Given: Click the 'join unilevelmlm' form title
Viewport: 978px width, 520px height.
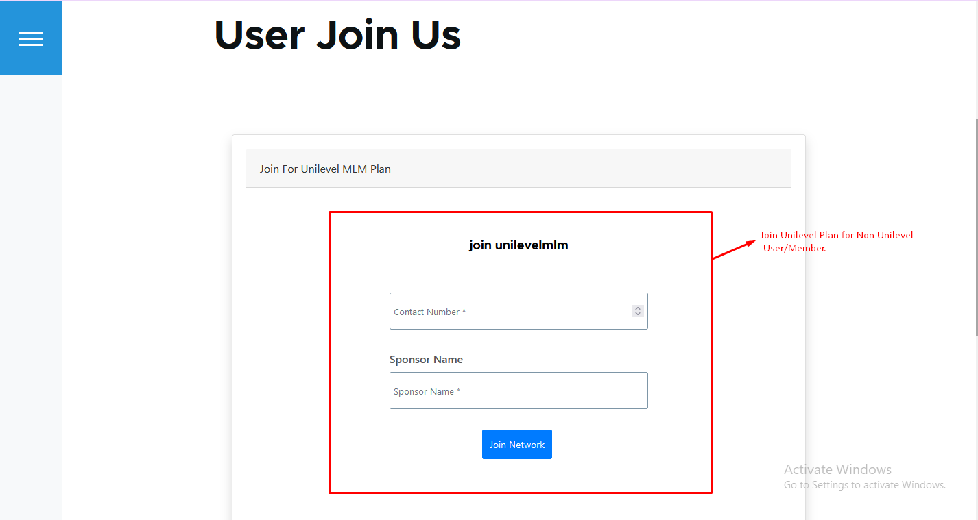Looking at the screenshot, I should click(x=518, y=245).
